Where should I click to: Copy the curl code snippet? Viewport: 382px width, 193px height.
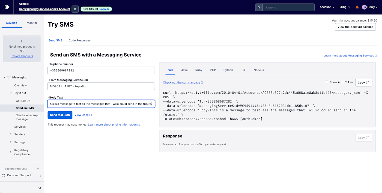(x=363, y=82)
